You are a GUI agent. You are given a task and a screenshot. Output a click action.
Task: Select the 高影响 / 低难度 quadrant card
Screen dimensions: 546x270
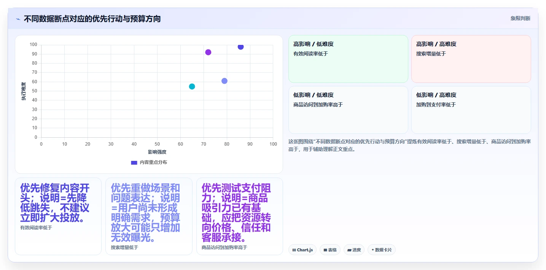[x=348, y=59]
